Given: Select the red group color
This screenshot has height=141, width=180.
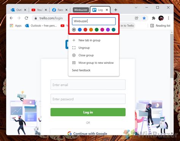Looking at the screenshot, I should pyautogui.click(x=85, y=30).
